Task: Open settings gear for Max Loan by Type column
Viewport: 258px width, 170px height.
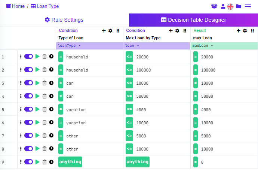Action: 177,31
